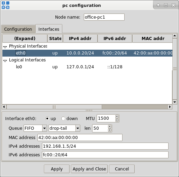Click the vertical scrollbar thumb

175,69
